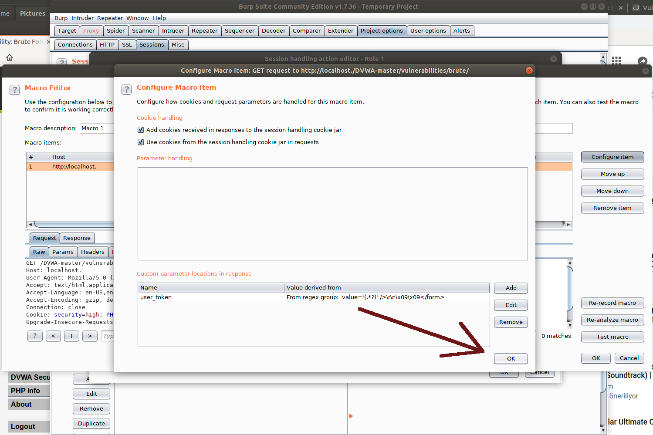This screenshot has width=653, height=435.
Task: Switch to the Comparer tab
Action: (307, 30)
